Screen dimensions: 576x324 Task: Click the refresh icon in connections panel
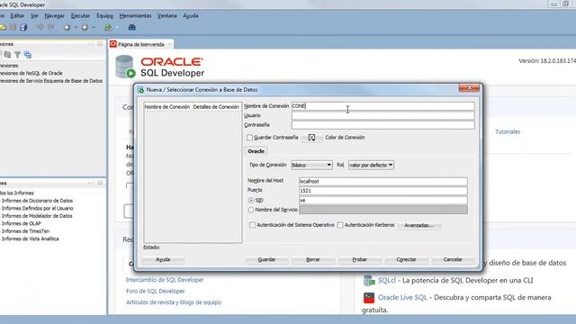coord(7,55)
